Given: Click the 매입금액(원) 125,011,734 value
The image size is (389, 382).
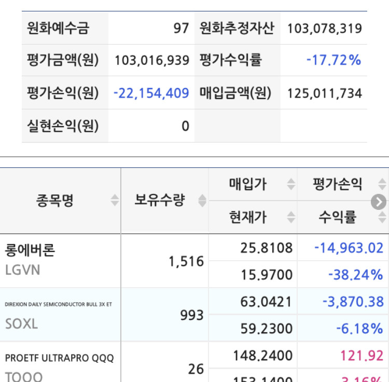Looking at the screenshot, I should pyautogui.click(x=325, y=93).
